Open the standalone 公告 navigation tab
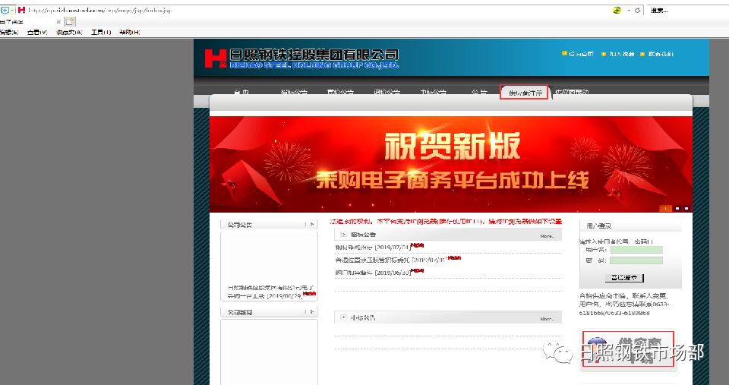The image size is (729, 385). 479,92
